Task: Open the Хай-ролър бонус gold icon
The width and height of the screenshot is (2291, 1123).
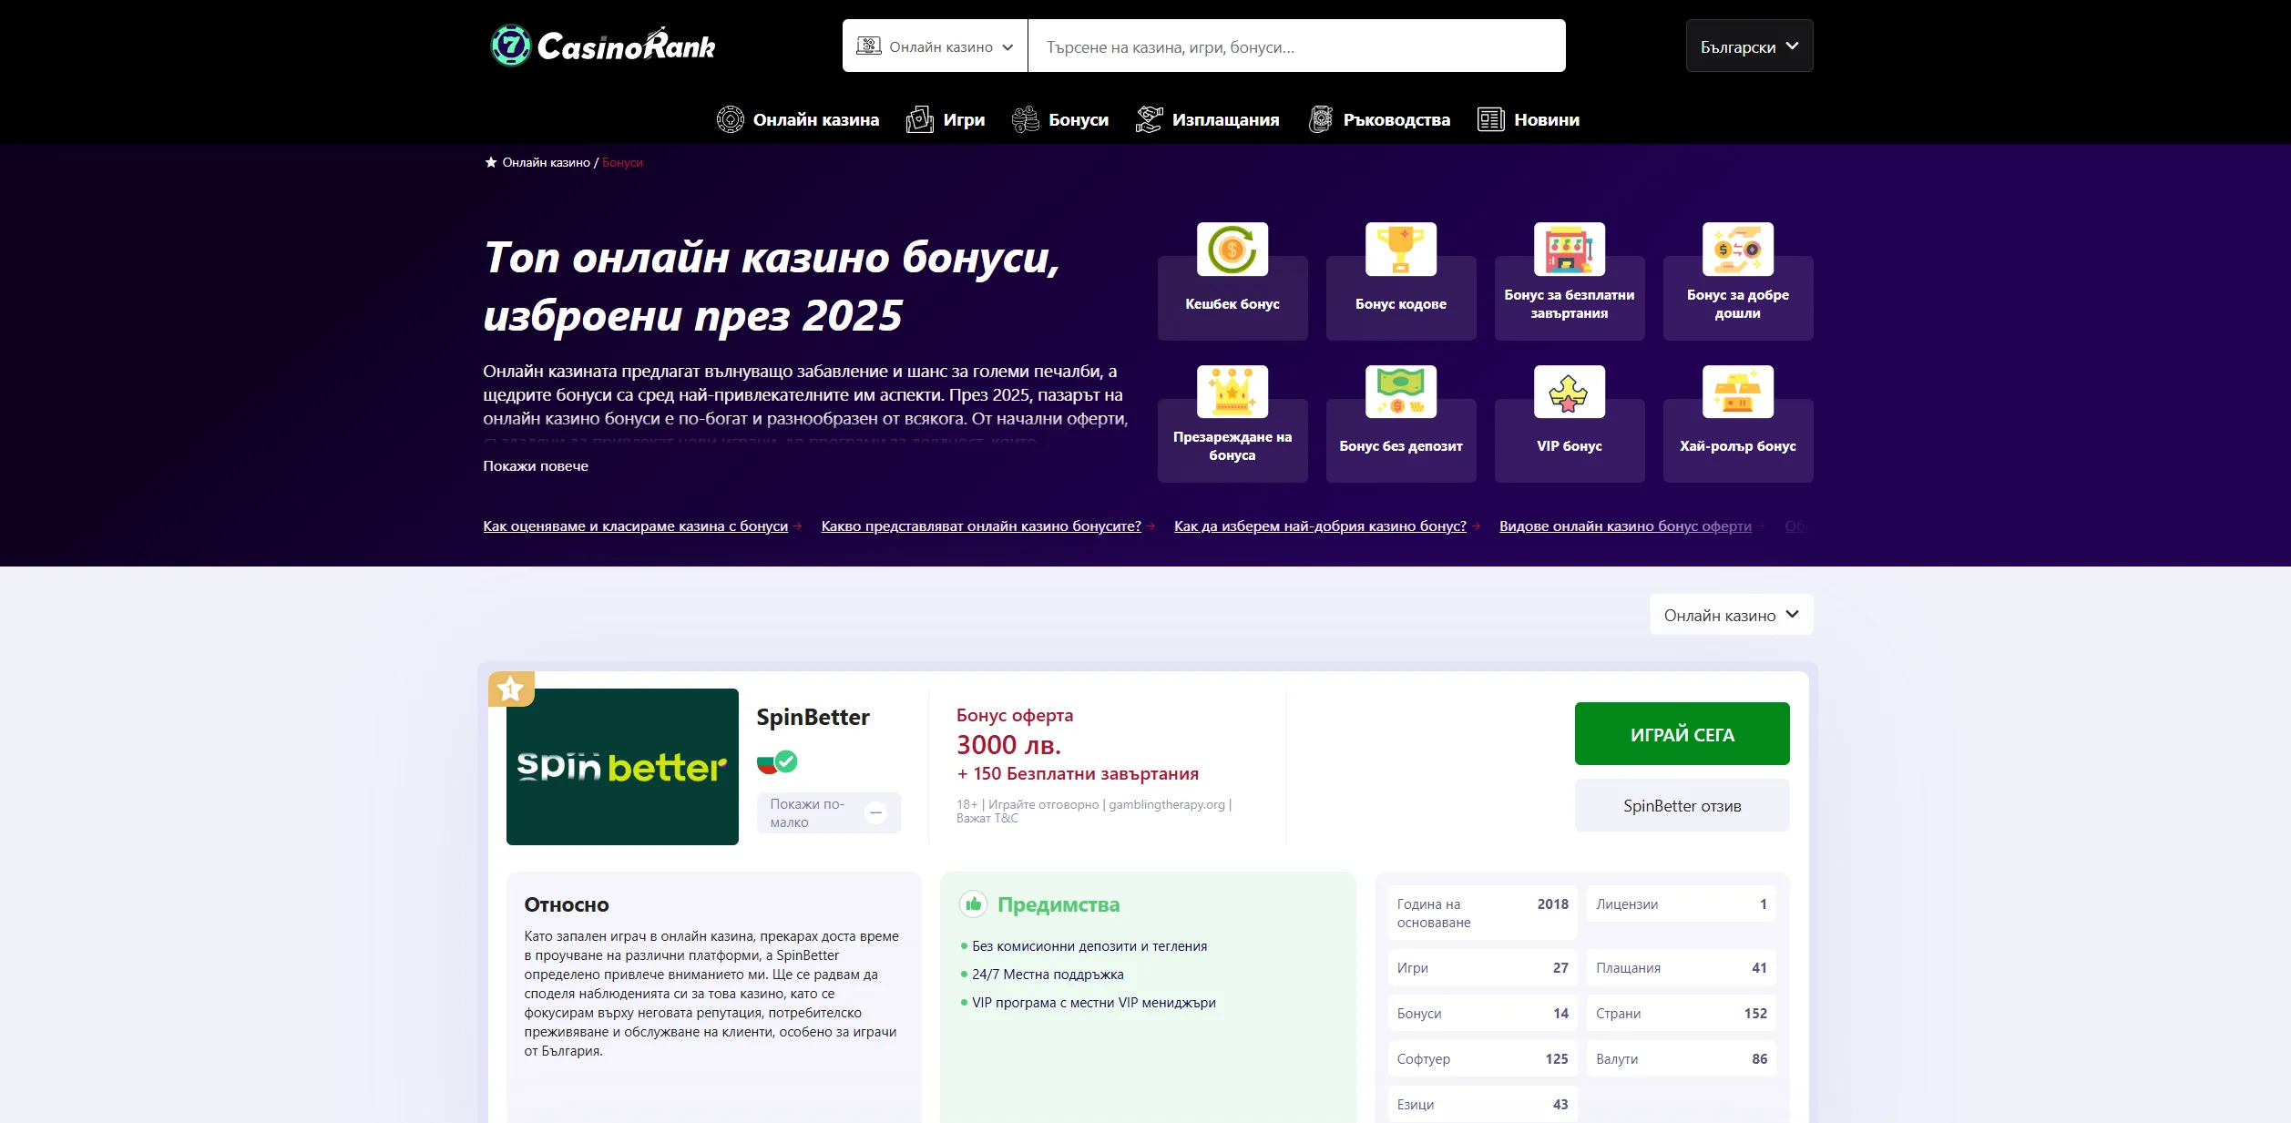Action: [x=1737, y=392]
